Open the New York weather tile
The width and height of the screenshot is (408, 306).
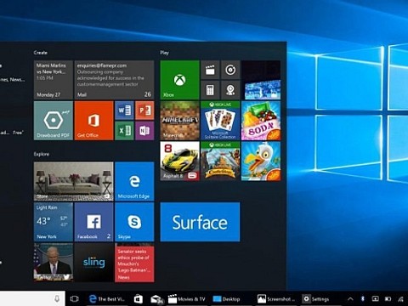pos(54,222)
